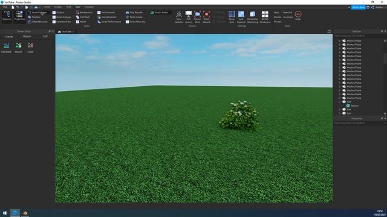The width and height of the screenshot is (387, 217).
Task: Show Summary stats
Action: point(288,17)
